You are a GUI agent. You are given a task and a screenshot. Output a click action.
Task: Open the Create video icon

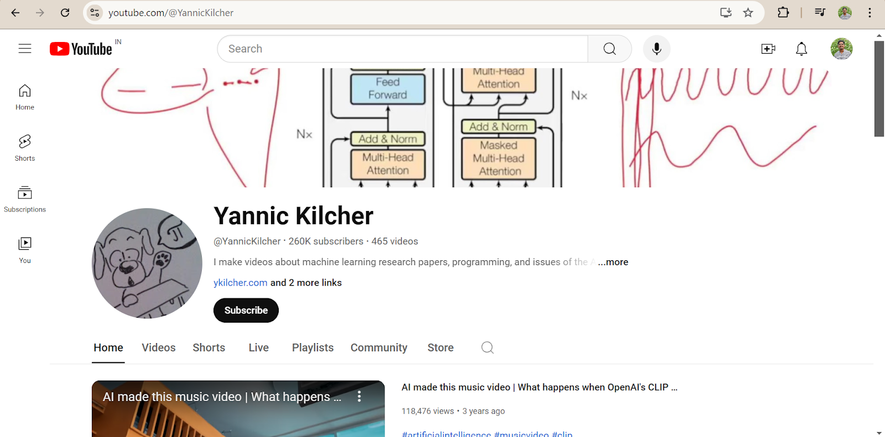(x=768, y=49)
